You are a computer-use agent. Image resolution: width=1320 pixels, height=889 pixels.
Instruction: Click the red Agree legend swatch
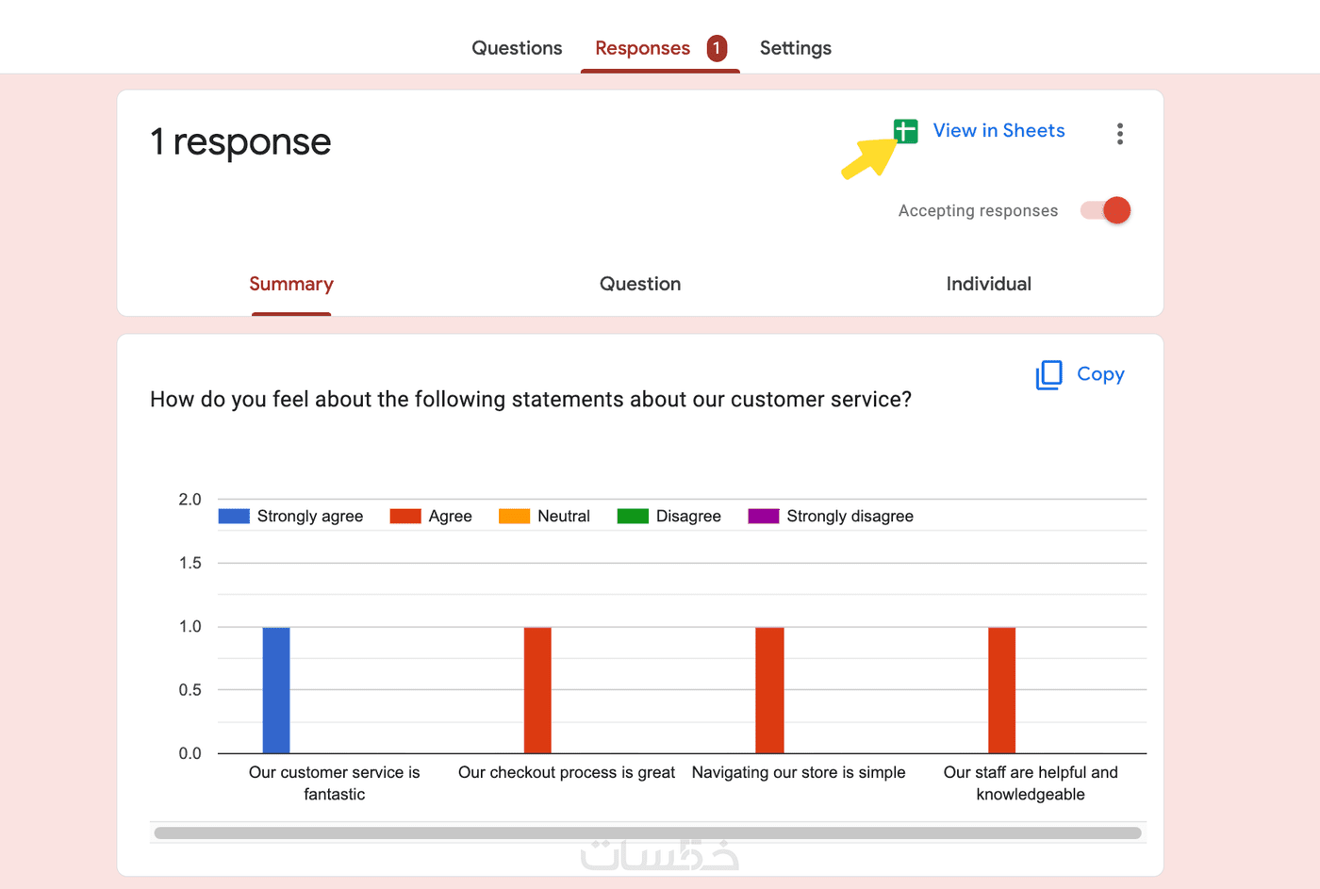point(405,516)
